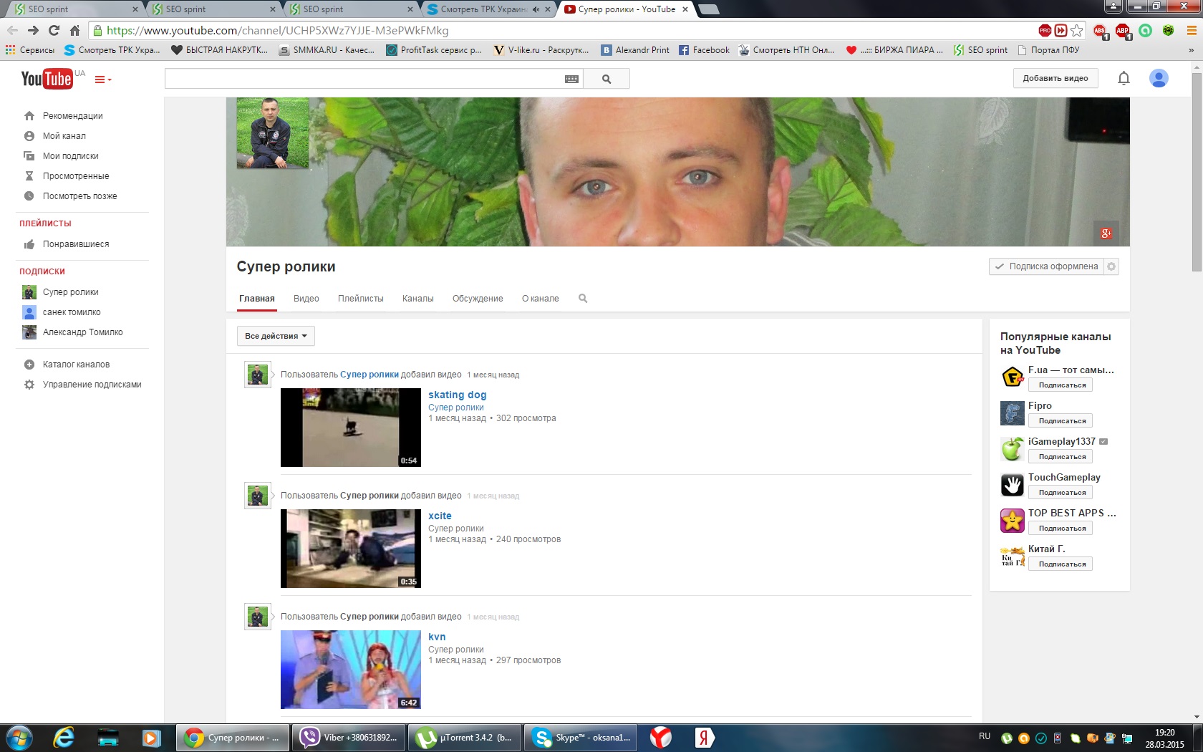Expand the Все действия dropdown
Viewport: 1203px width, 752px height.
[276, 336]
